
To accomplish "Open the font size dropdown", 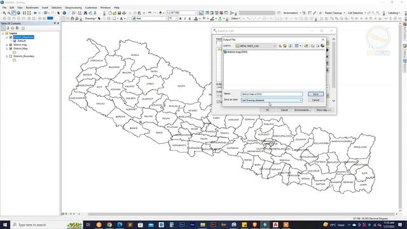I will tap(176, 18).
